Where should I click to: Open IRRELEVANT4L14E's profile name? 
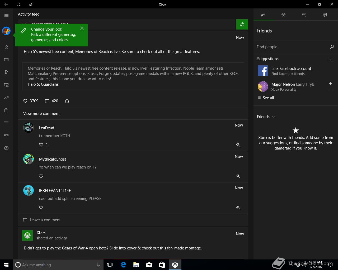55,191
